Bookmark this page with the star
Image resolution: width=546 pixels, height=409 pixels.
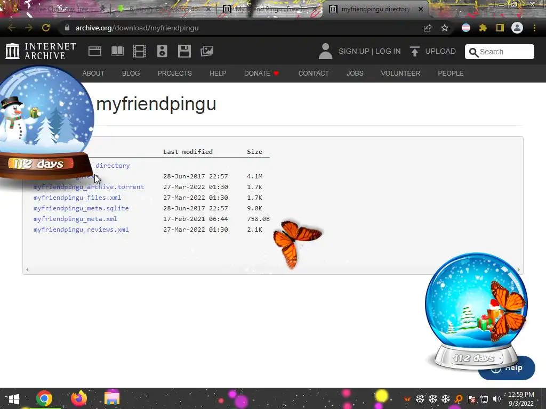click(x=445, y=28)
